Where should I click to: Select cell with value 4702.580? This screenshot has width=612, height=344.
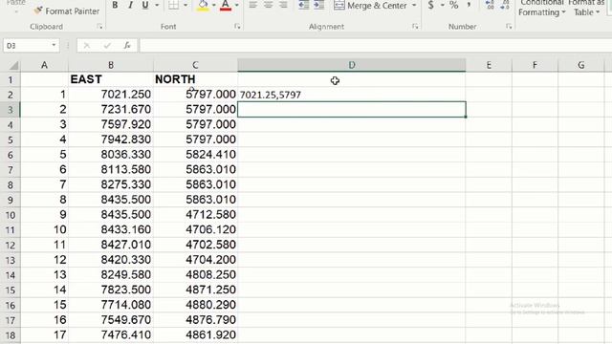(x=195, y=245)
